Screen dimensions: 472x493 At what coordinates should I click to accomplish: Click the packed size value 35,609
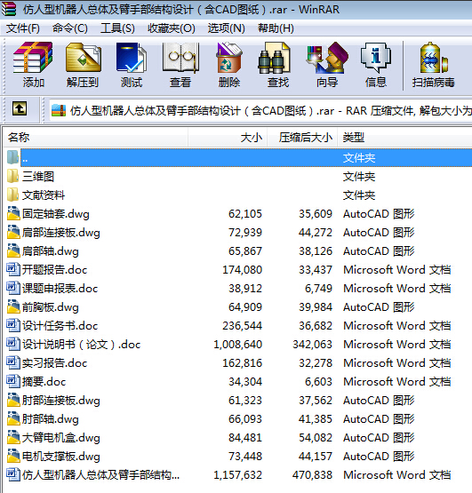(x=316, y=214)
